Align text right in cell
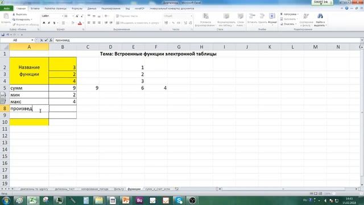Viewport: 364px width, 205px height. click(x=99, y=23)
